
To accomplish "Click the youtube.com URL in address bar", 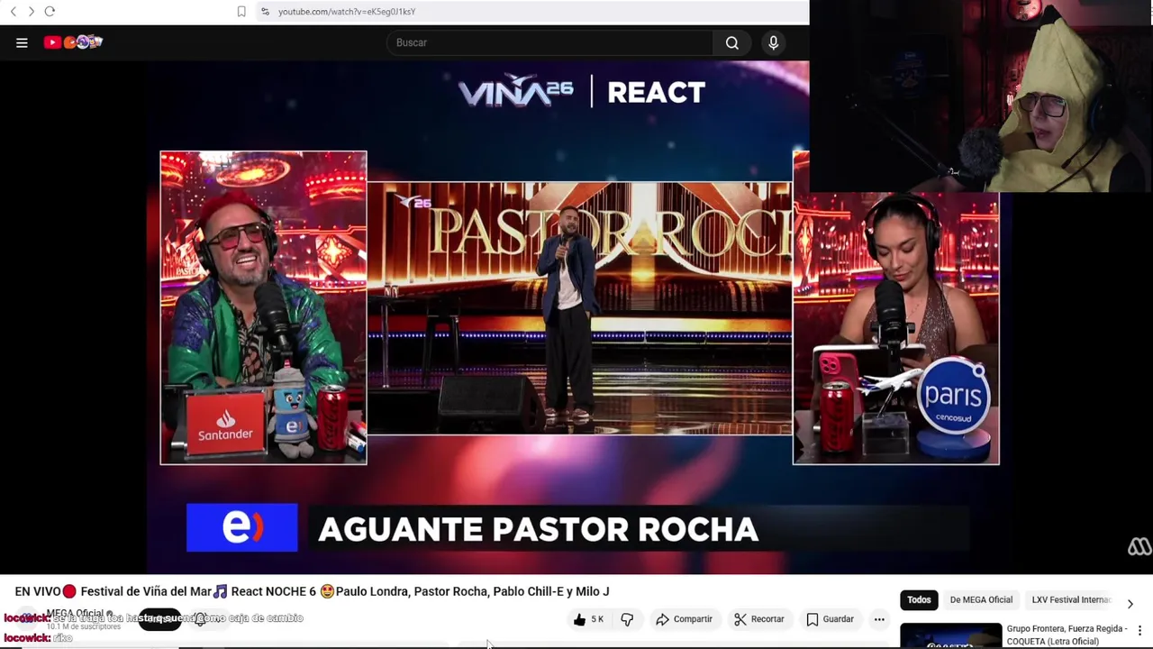I will pyautogui.click(x=347, y=12).
